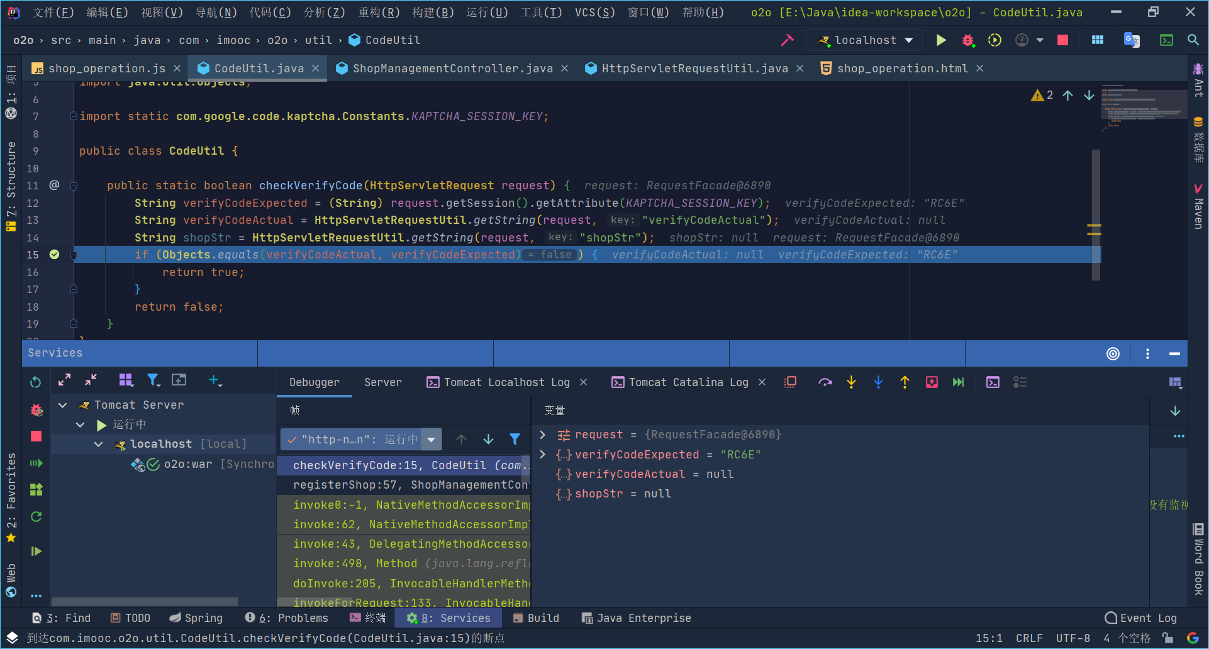Open profiler dropdown arrow in top toolbar

pos(1039,40)
